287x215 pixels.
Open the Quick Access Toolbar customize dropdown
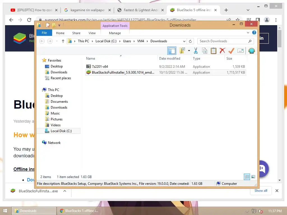[59, 25]
